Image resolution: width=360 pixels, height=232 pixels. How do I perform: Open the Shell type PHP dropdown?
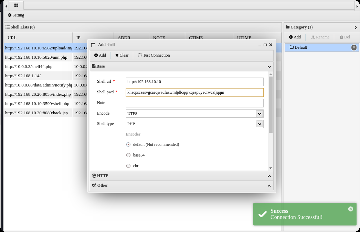[260, 124]
